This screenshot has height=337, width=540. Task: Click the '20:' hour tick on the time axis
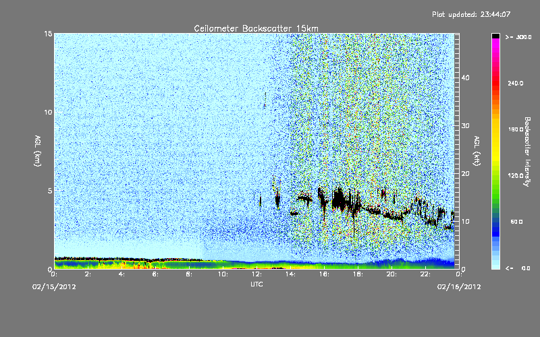pos(391,274)
